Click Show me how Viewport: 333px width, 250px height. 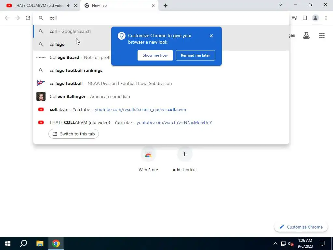click(x=155, y=55)
